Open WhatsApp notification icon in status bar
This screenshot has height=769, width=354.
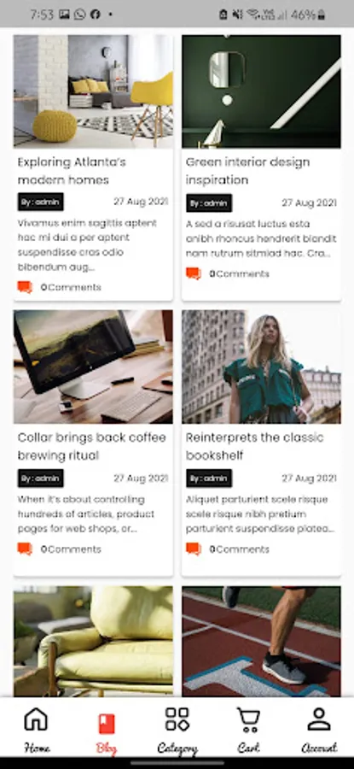79,15
